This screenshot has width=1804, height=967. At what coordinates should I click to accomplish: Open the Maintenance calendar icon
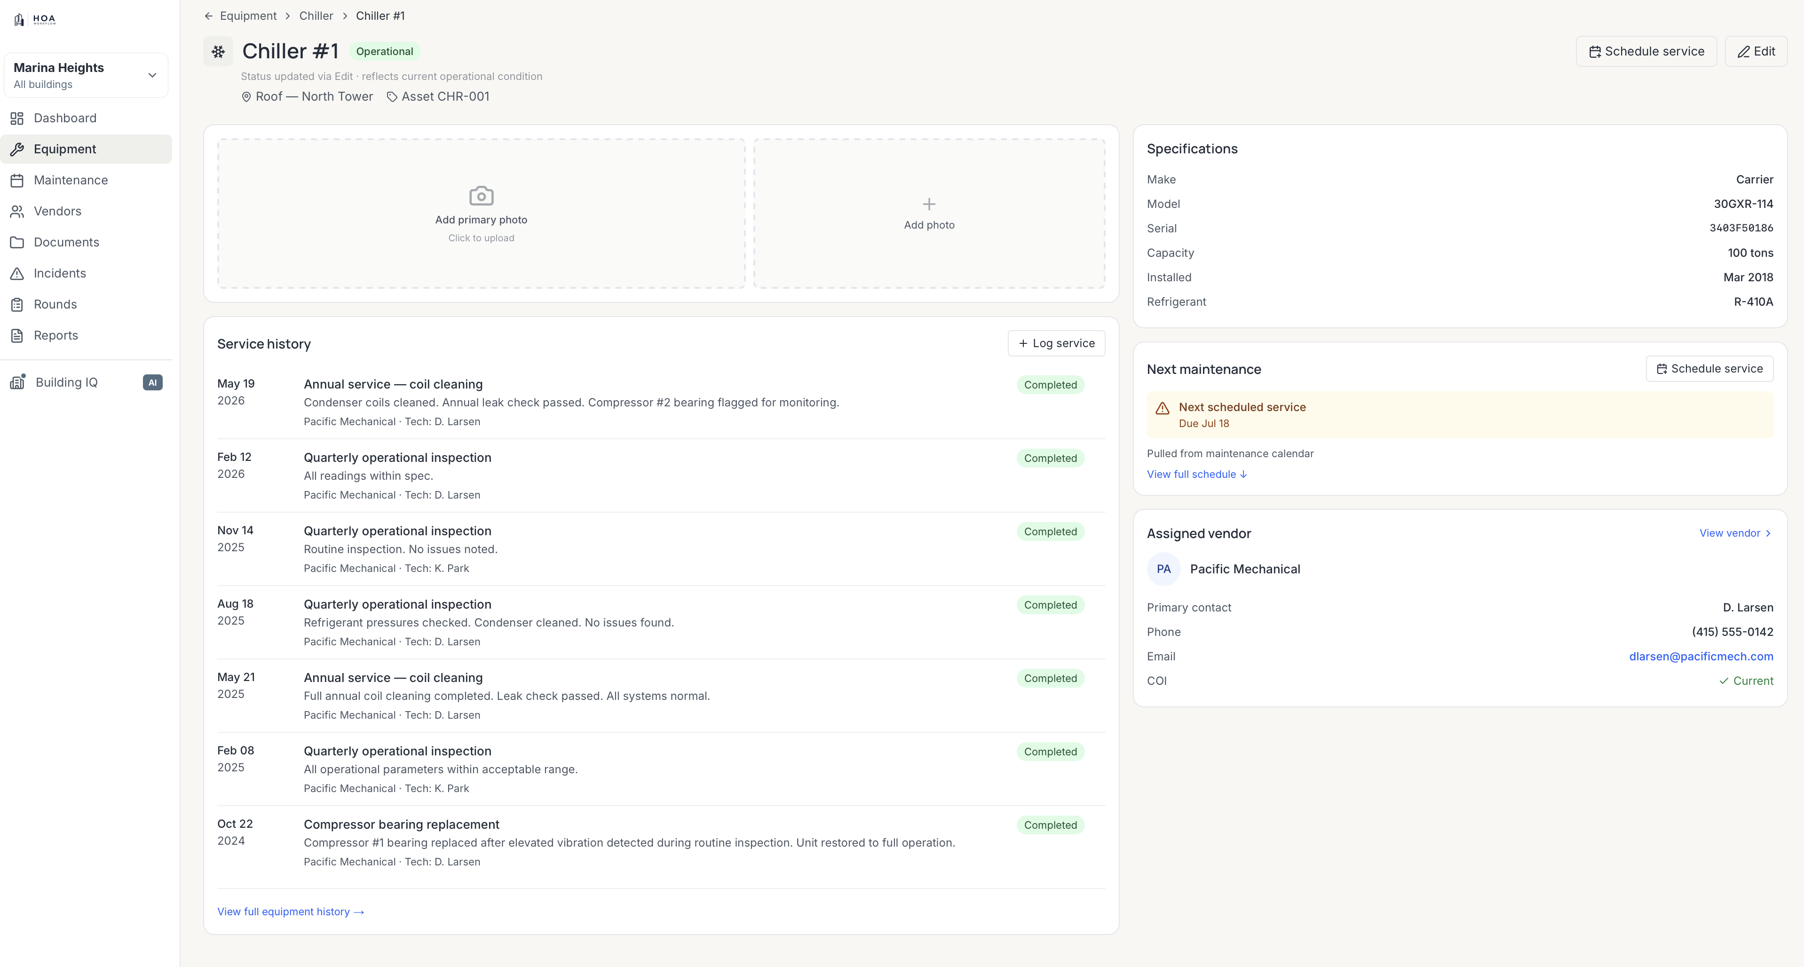point(17,180)
